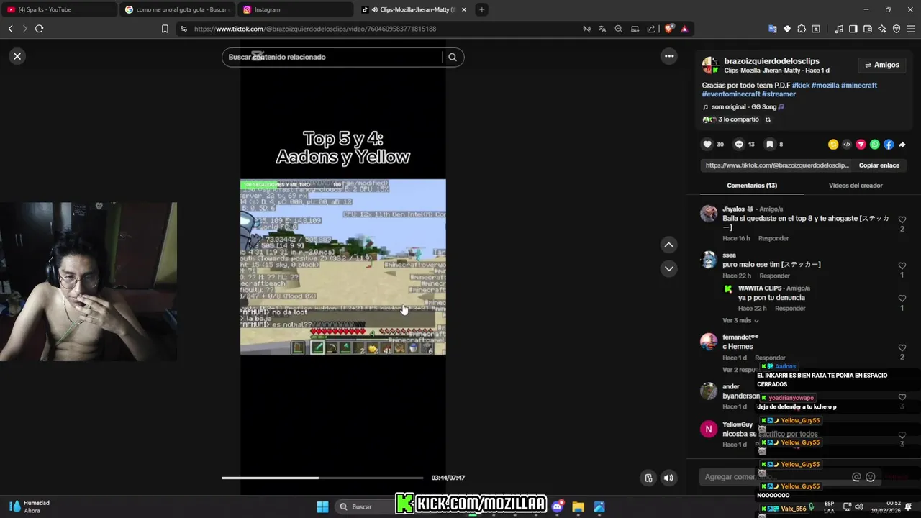Send to friends via the red paper-plane icon
The image size is (921, 518).
click(861, 145)
